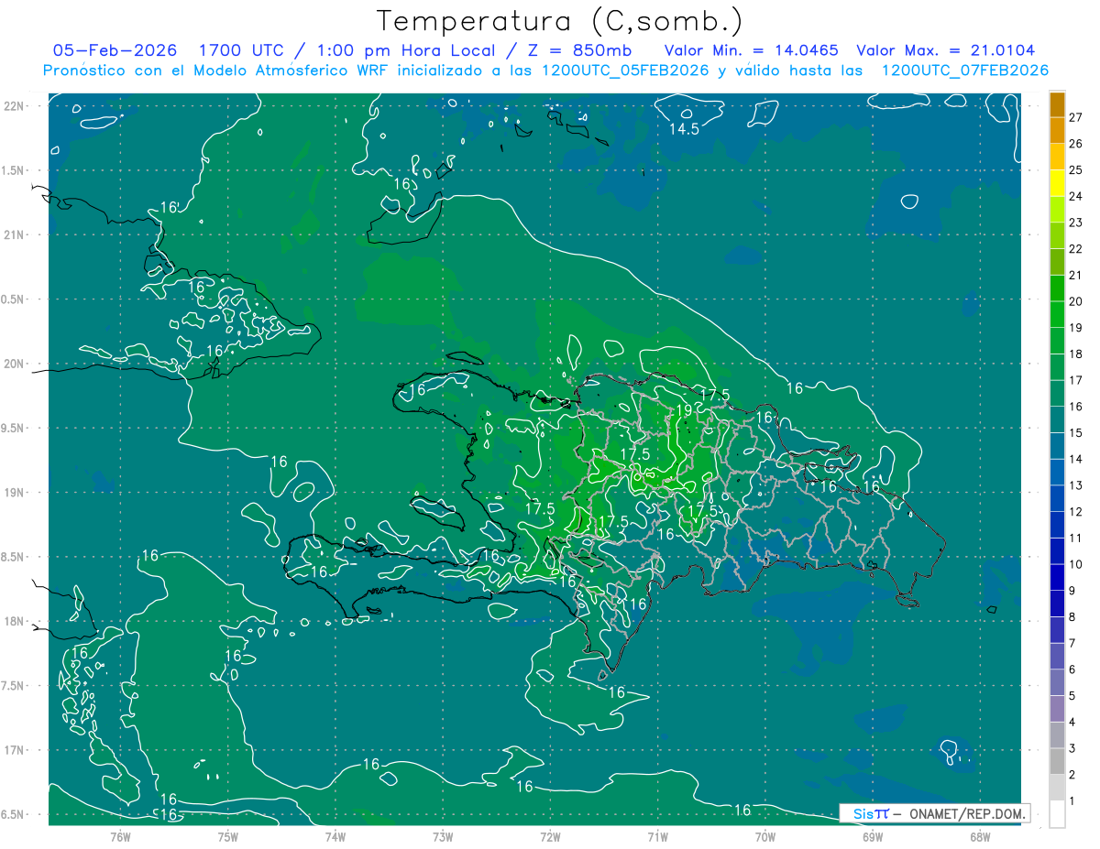Screen dimensions: 1100x849
Task: Click the gray swatch between 2 and 3
Action: [1057, 762]
